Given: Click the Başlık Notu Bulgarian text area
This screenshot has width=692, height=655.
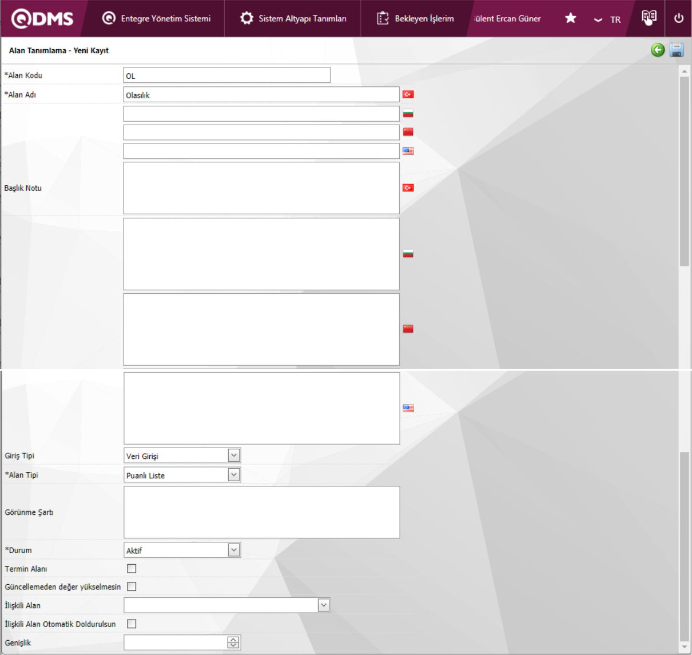Looking at the screenshot, I should [261, 254].
